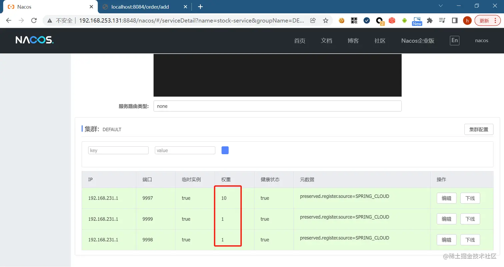Image resolution: width=504 pixels, height=267 pixels.
Task: Open the cookie extension
Action: [x=341, y=21]
